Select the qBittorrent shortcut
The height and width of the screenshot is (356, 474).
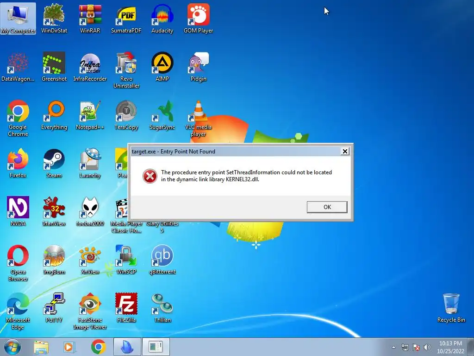coord(162,260)
